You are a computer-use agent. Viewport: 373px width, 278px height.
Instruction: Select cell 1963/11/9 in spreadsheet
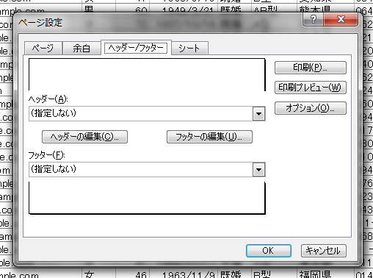pyautogui.click(x=183, y=274)
